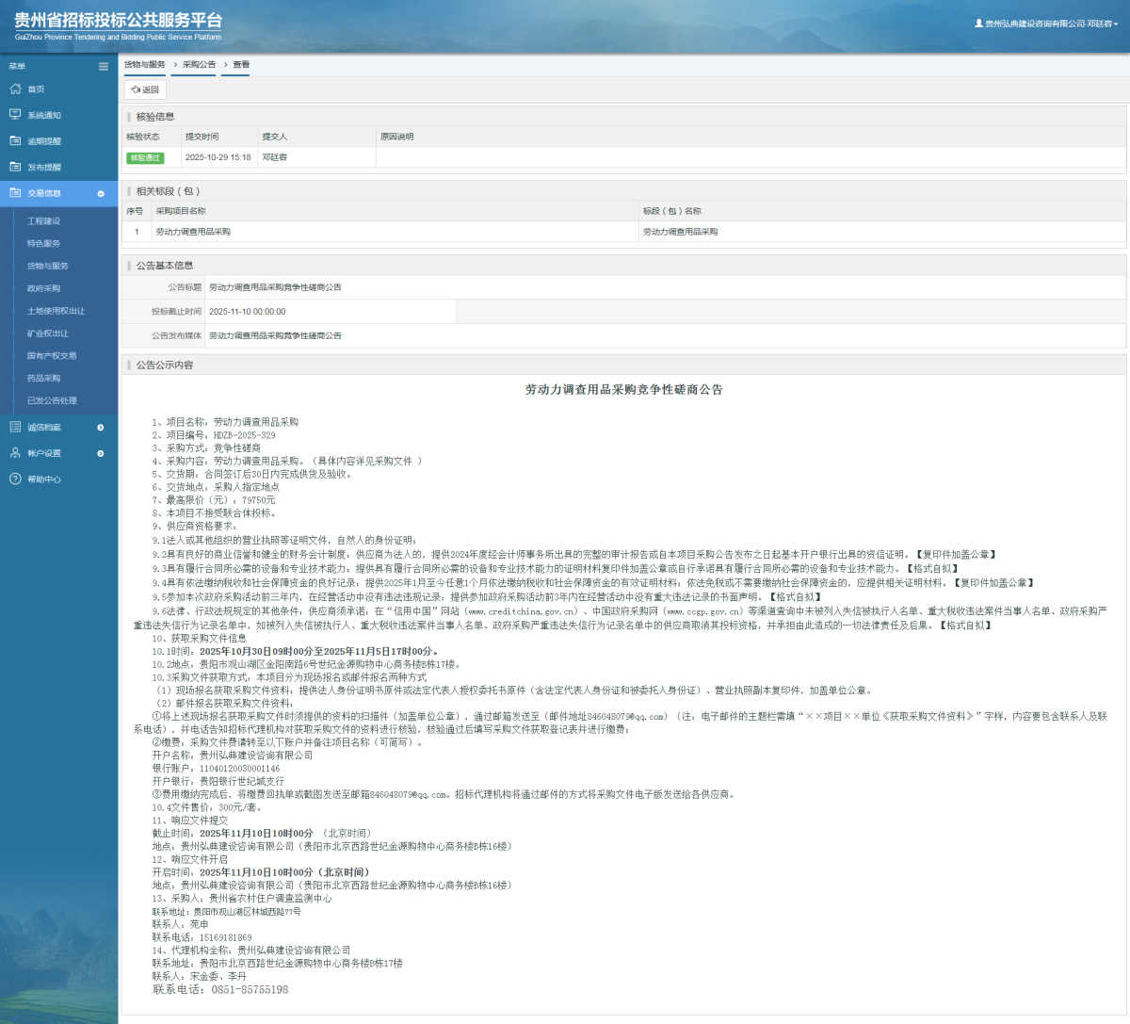Open 帮助中心 question mark icon
1130x1024 pixels.
pyautogui.click(x=15, y=479)
